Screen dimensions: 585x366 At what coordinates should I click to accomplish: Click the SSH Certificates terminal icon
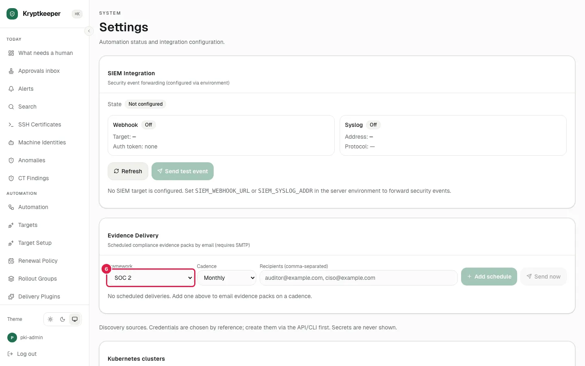[x=11, y=125]
